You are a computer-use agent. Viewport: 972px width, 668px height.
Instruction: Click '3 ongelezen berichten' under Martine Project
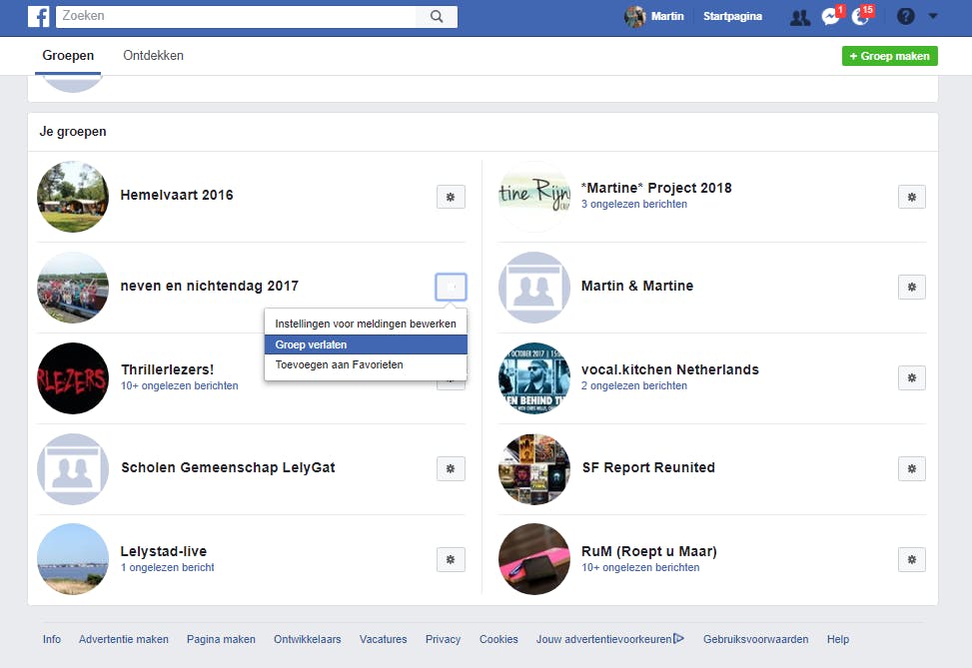click(634, 204)
